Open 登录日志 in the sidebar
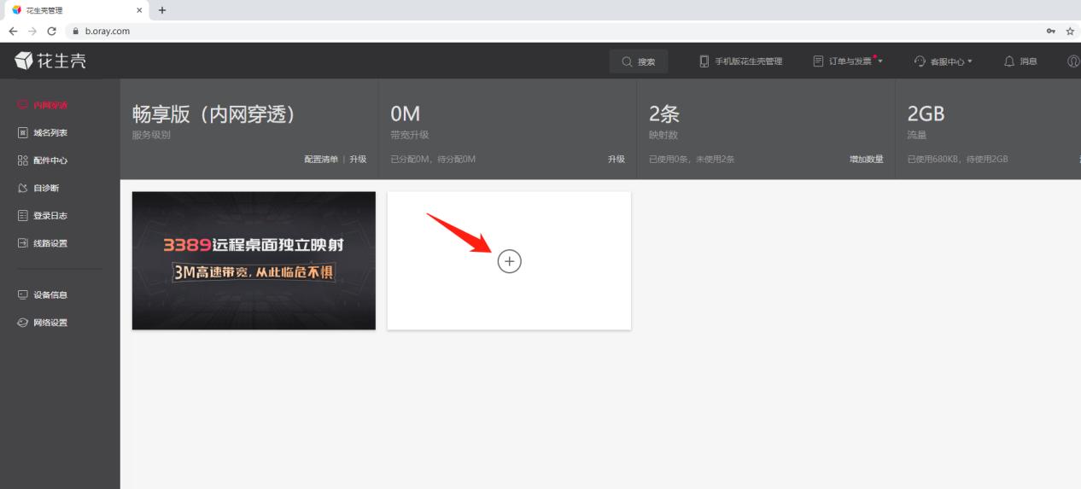Image resolution: width=1081 pixels, height=489 pixels. click(43, 216)
